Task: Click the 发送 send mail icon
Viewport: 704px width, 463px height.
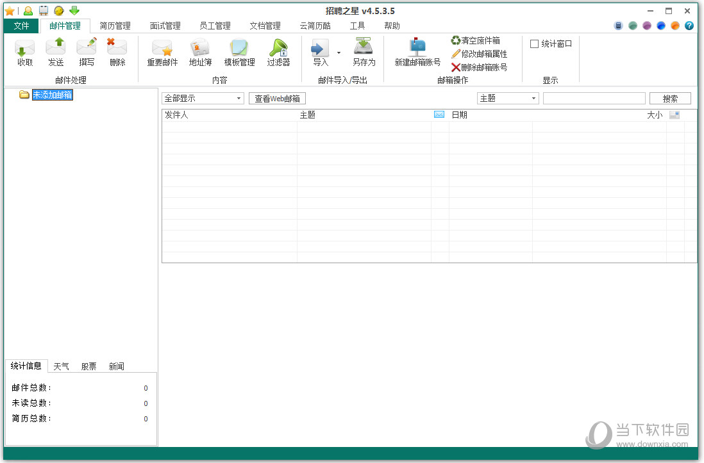Action: (56, 51)
